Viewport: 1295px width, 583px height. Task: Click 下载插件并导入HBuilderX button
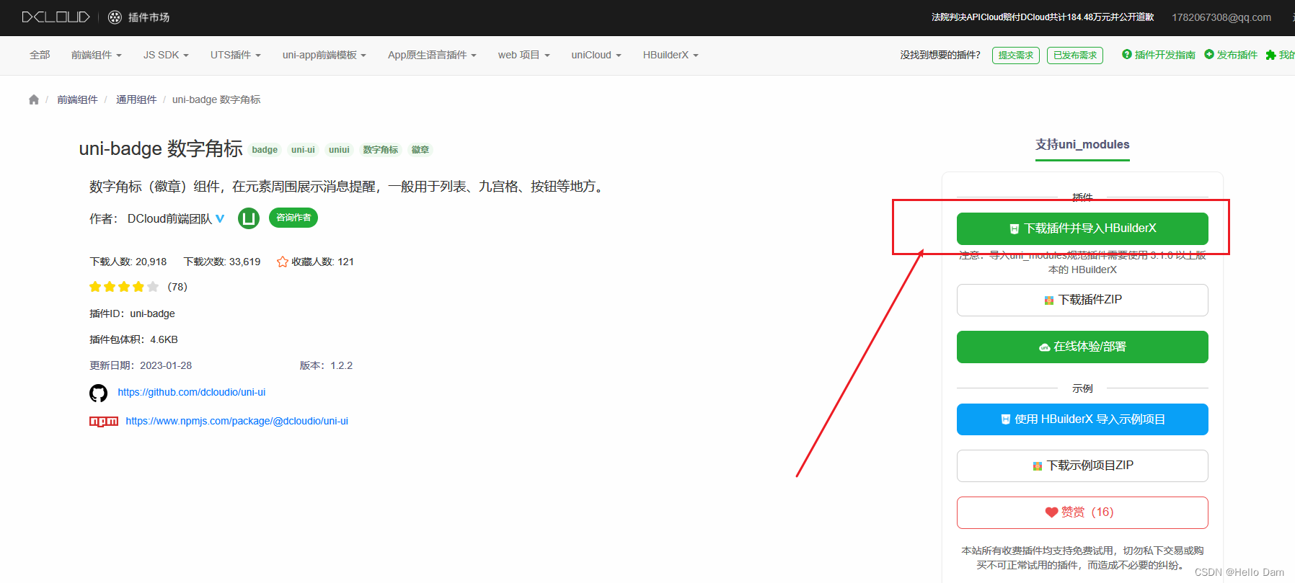click(x=1082, y=228)
